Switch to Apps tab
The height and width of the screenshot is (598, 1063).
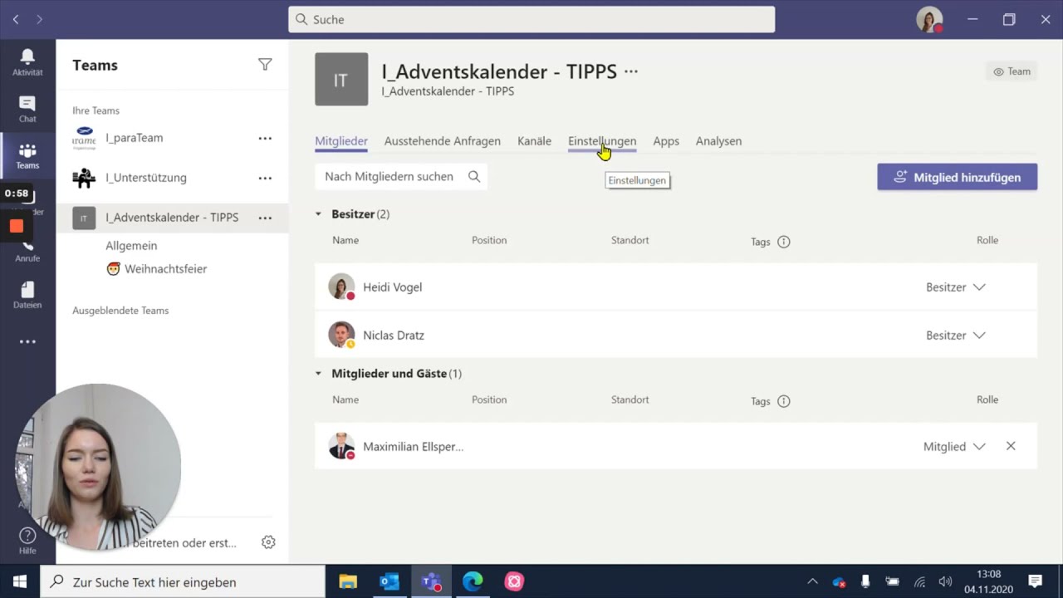pos(666,141)
